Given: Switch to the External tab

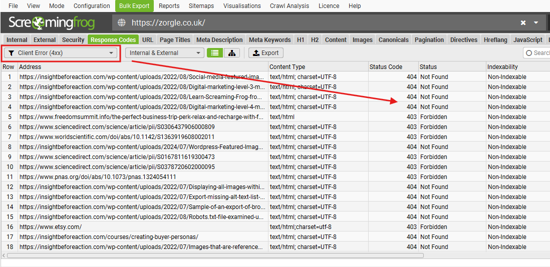Looking at the screenshot, I should pos(45,39).
